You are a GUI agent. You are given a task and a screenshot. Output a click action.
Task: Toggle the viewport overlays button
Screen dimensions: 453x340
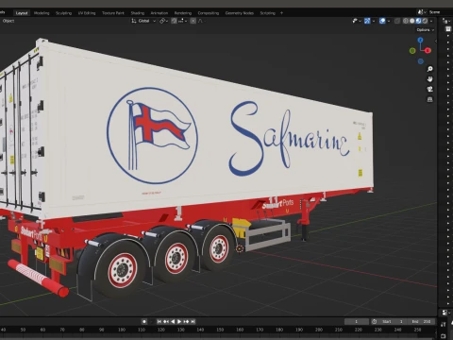point(382,21)
